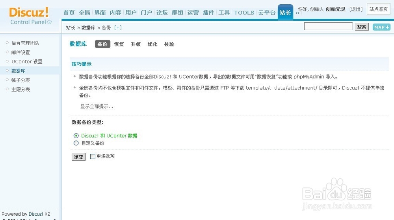Focus the admin search input field
The height and width of the screenshot is (220, 394).
(x=328, y=26)
